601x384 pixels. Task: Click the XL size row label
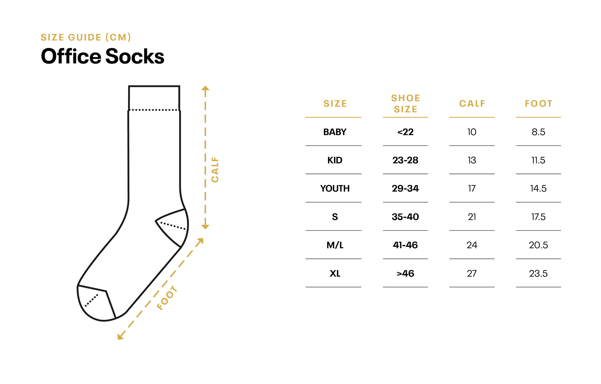coord(335,273)
